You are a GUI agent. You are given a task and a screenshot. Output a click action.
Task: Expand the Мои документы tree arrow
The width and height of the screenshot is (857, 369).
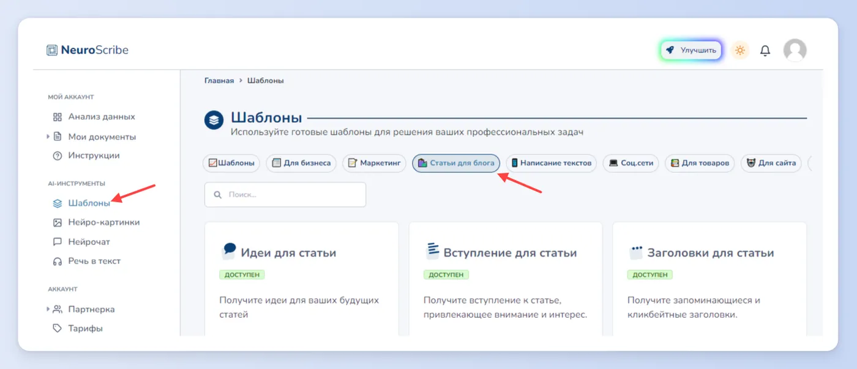tap(48, 137)
